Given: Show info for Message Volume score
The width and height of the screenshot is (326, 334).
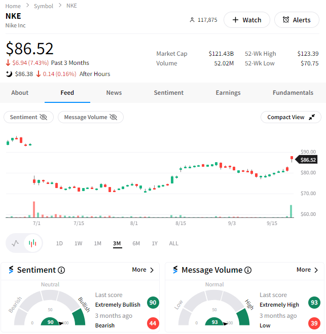Looking at the screenshot, I should 248,270.
